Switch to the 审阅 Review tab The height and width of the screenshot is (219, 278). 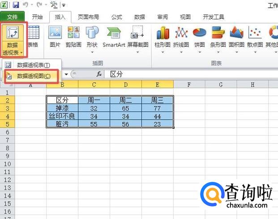click(x=163, y=17)
